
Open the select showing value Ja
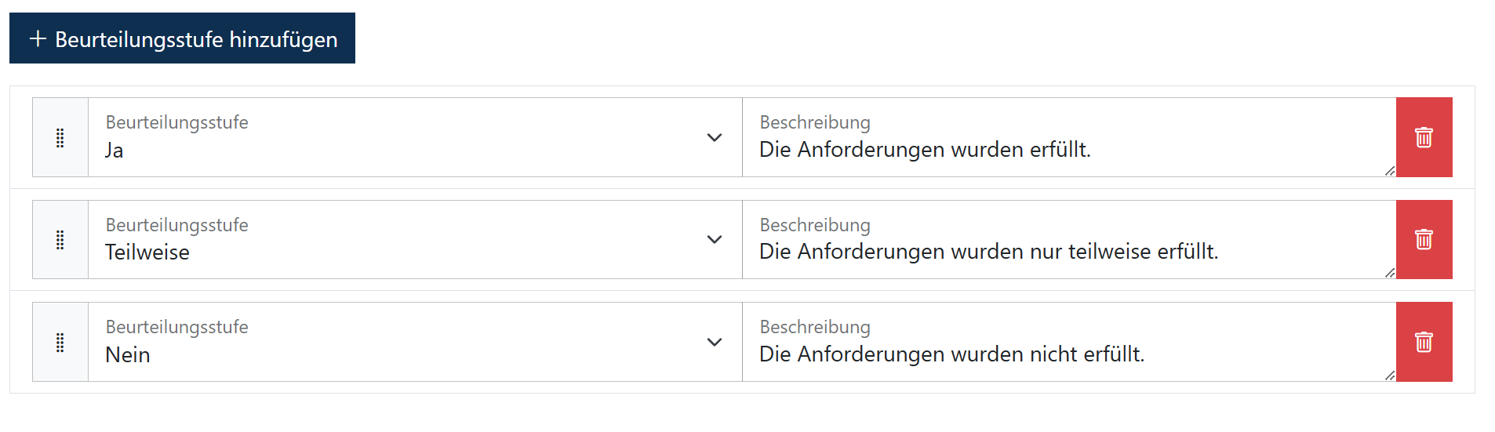[415, 137]
